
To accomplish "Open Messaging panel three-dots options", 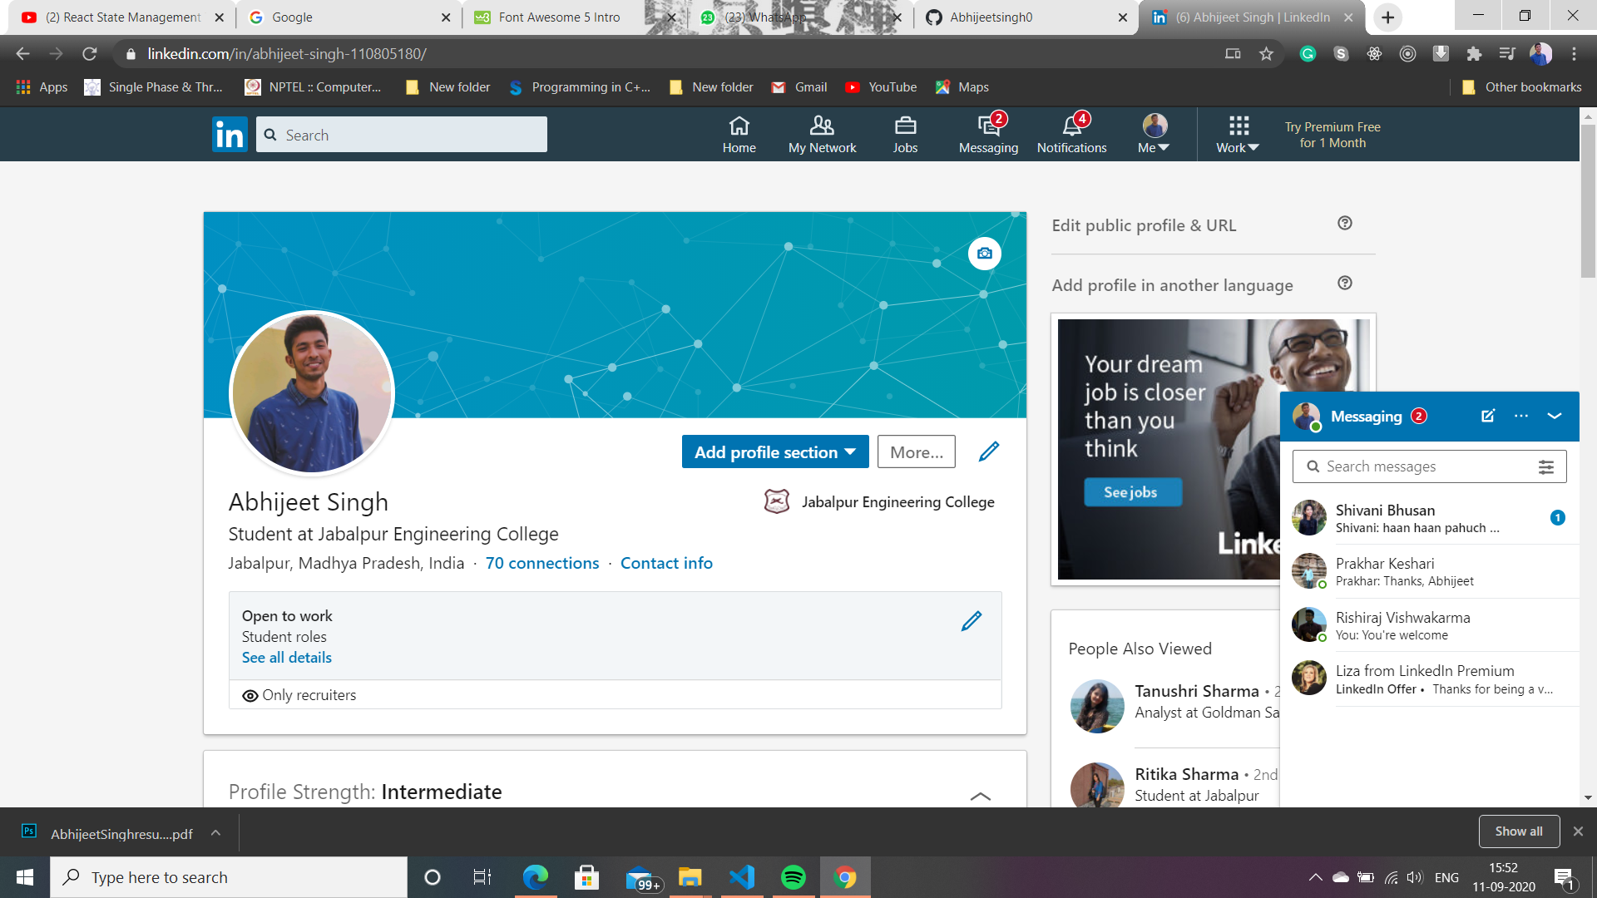I will [1521, 416].
